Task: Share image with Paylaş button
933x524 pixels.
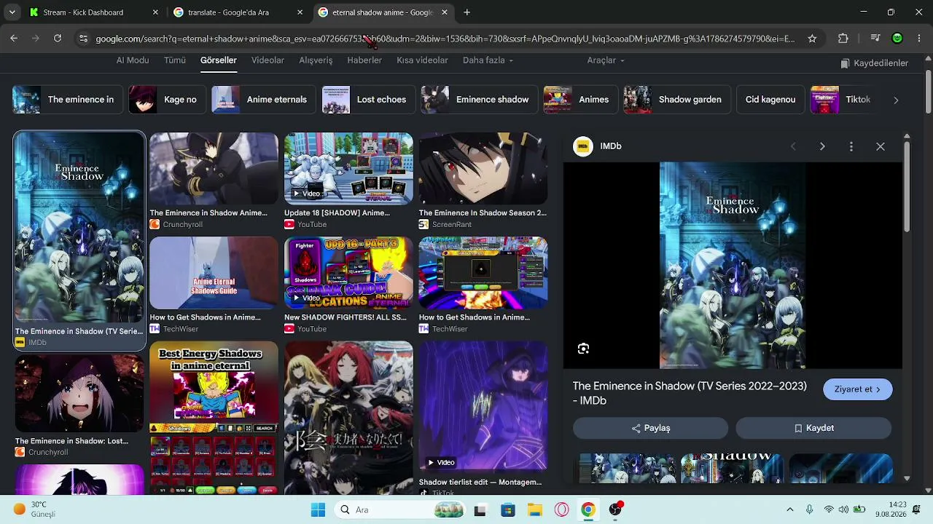Action: 650,428
